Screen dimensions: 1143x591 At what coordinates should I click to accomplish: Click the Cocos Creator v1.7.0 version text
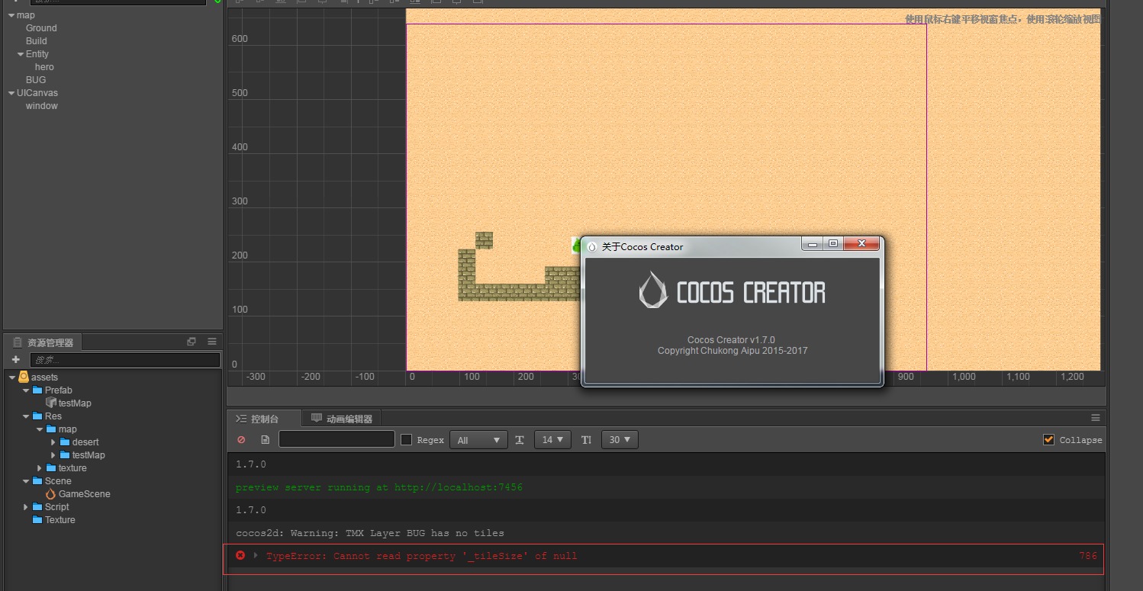pyautogui.click(x=731, y=340)
